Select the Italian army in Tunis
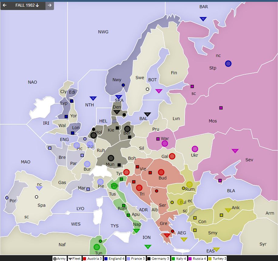The width and height of the screenshot is (278, 261). (97, 247)
